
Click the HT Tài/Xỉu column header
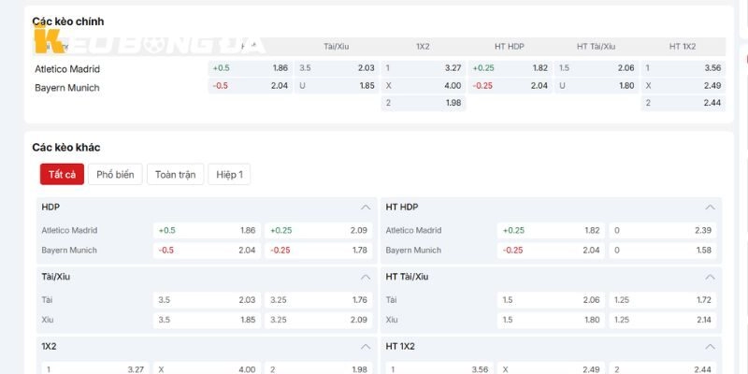pyautogui.click(x=596, y=46)
